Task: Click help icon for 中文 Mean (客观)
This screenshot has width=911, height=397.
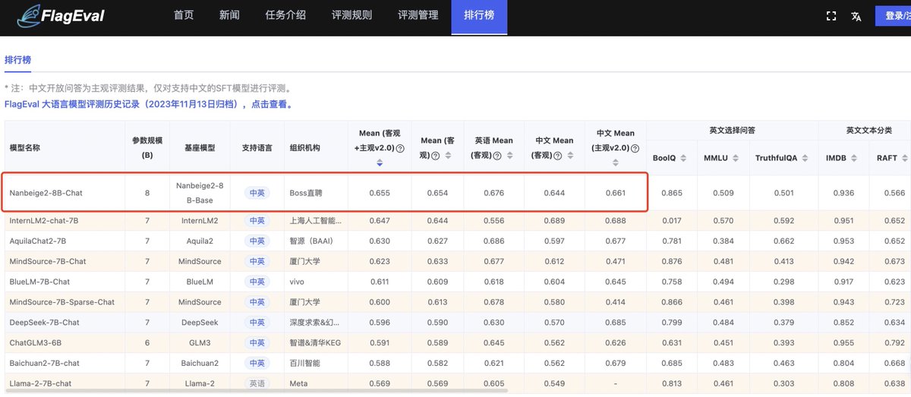Action: (x=559, y=156)
